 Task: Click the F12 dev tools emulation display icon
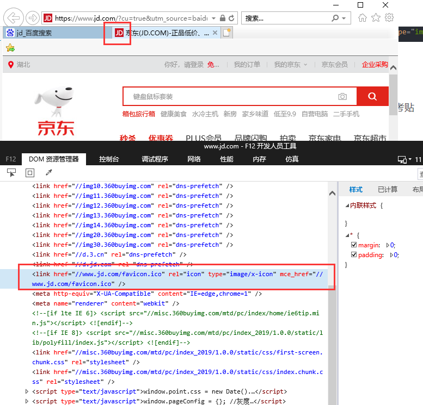[402, 159]
